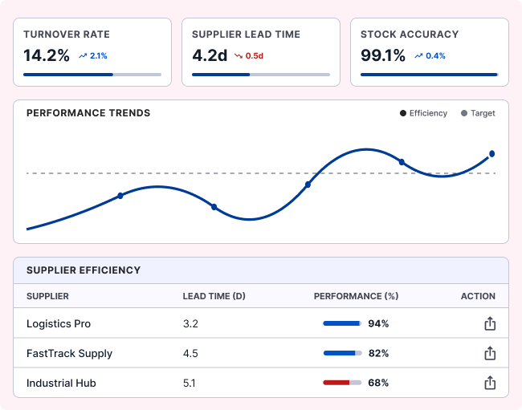Click the Turnover Rate progress bar
This screenshot has height=410, width=522.
coord(92,75)
